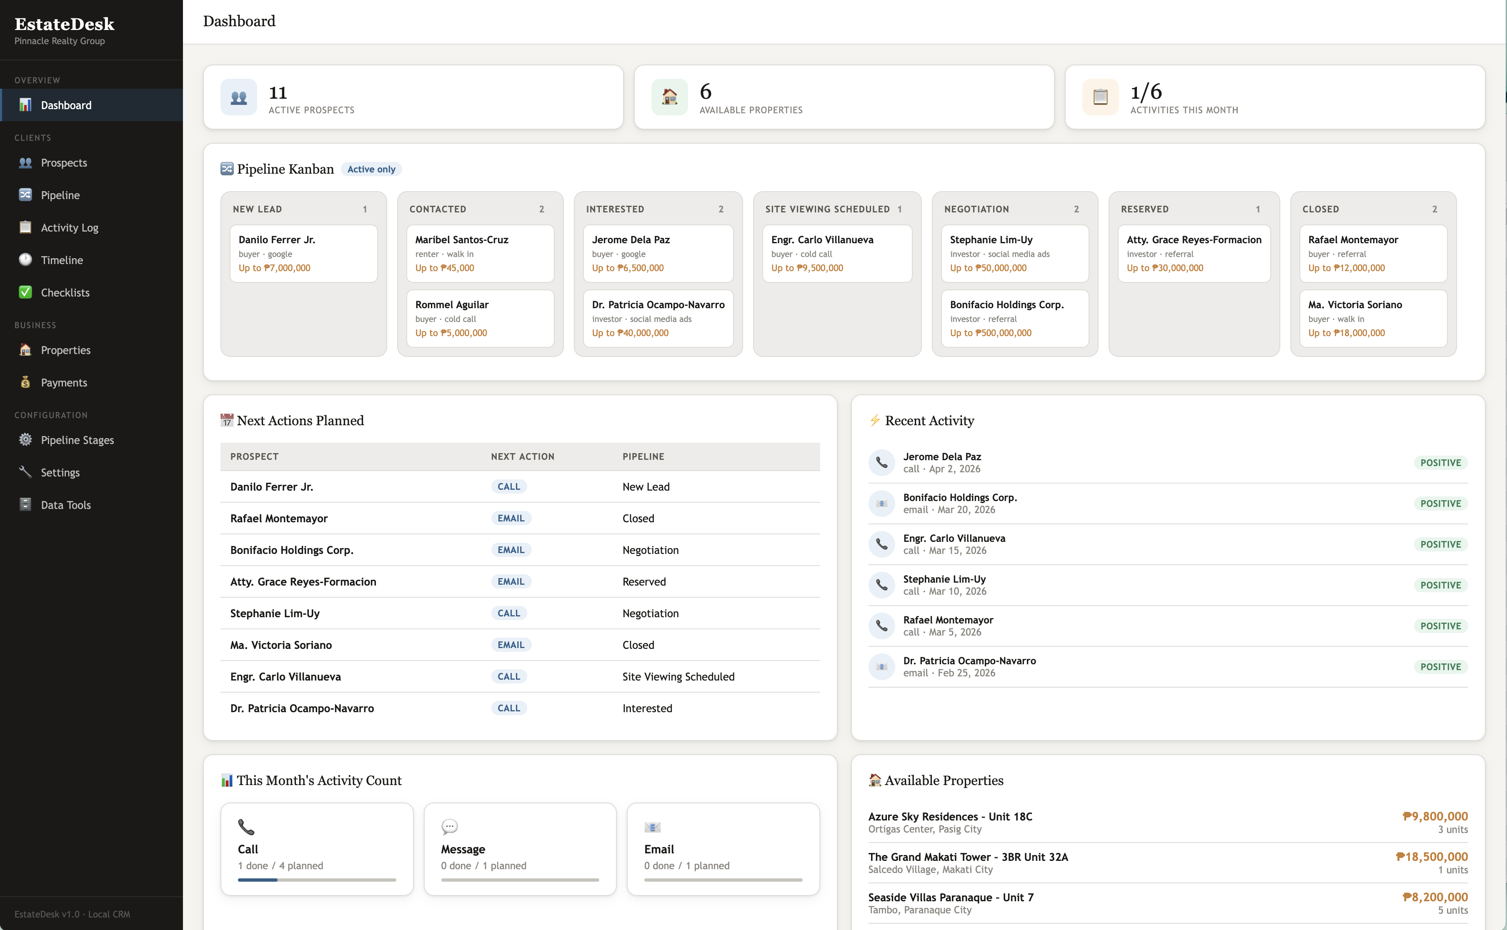Open Jerome Dela Paz recent call activity
The image size is (1507, 930).
coord(941,463)
